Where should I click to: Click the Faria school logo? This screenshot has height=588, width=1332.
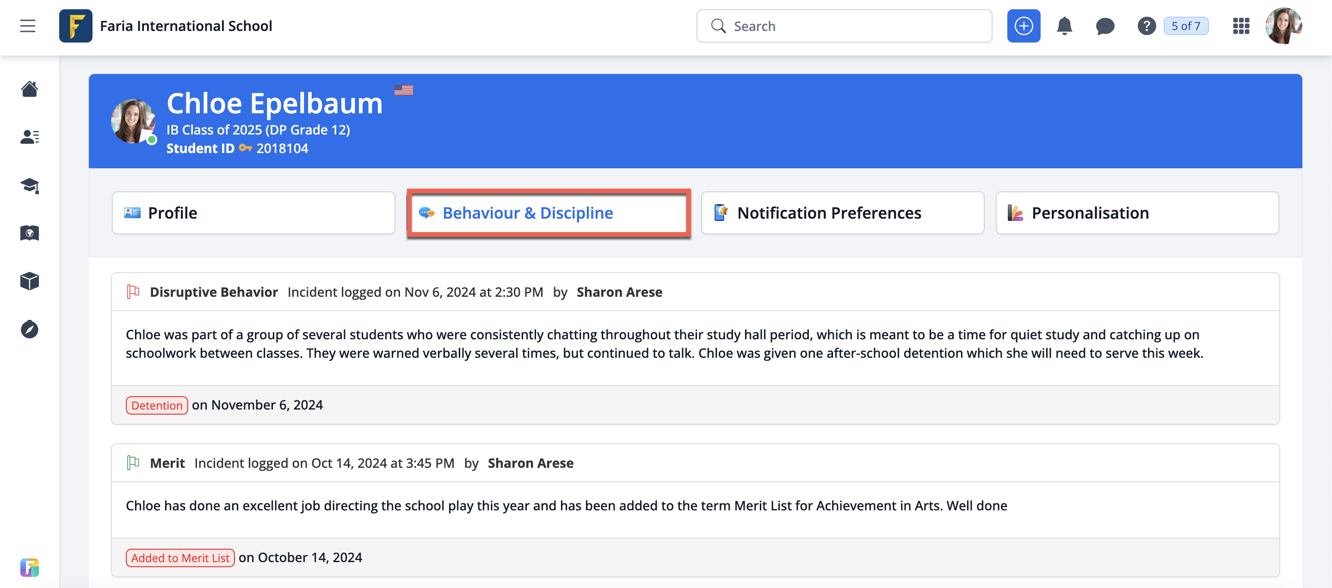point(75,26)
